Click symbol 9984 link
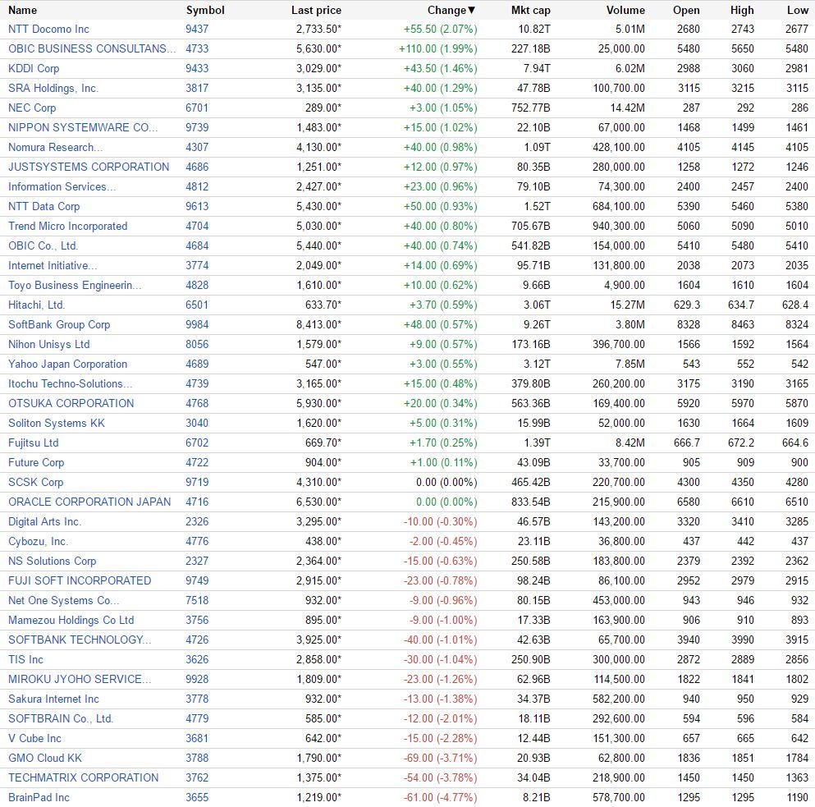Viewport: 815px width, 807px height. point(197,325)
